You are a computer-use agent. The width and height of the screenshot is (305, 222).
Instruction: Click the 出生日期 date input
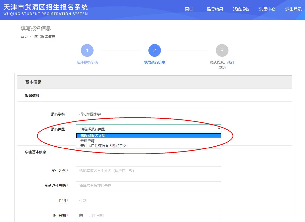pyautogui.click(x=153, y=215)
